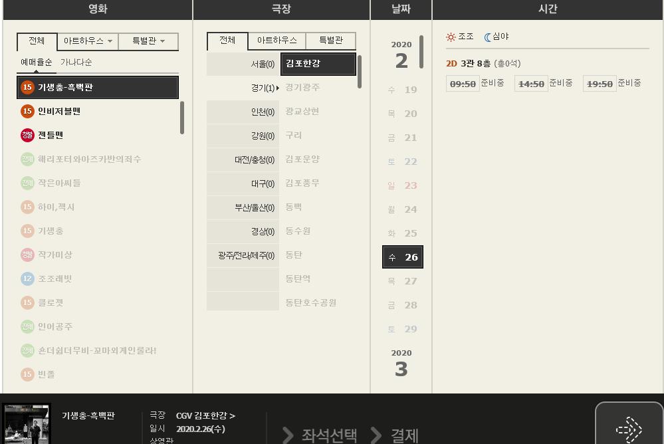
Task: Click the 12 rating badge of 조조래빗
Action: (x=27, y=278)
